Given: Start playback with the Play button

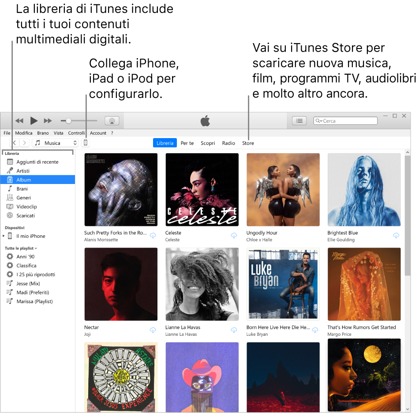Looking at the screenshot, I should [x=34, y=121].
